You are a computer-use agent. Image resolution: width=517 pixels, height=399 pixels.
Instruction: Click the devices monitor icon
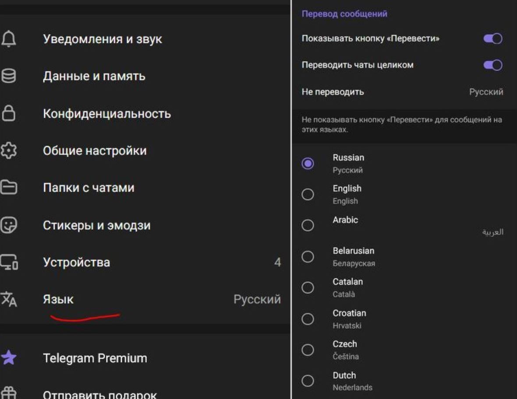[x=8, y=262]
